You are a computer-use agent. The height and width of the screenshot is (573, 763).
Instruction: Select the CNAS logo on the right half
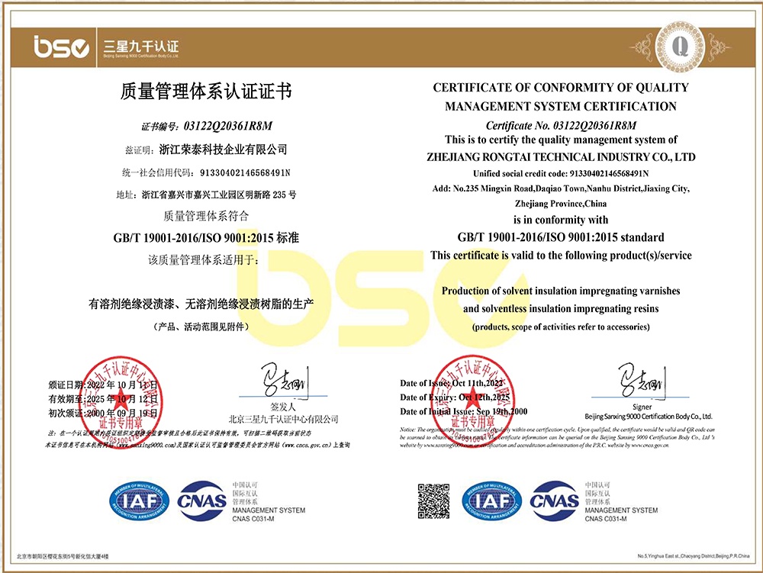pyautogui.click(x=555, y=501)
